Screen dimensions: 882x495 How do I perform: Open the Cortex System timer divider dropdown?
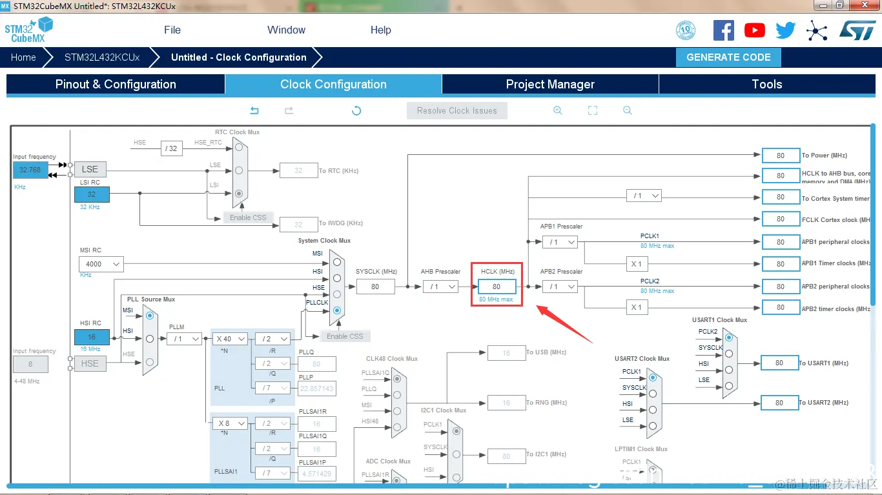coord(644,196)
